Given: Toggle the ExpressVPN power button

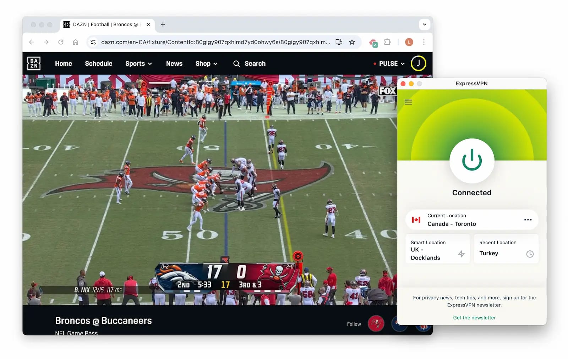Looking at the screenshot, I should coord(472,161).
